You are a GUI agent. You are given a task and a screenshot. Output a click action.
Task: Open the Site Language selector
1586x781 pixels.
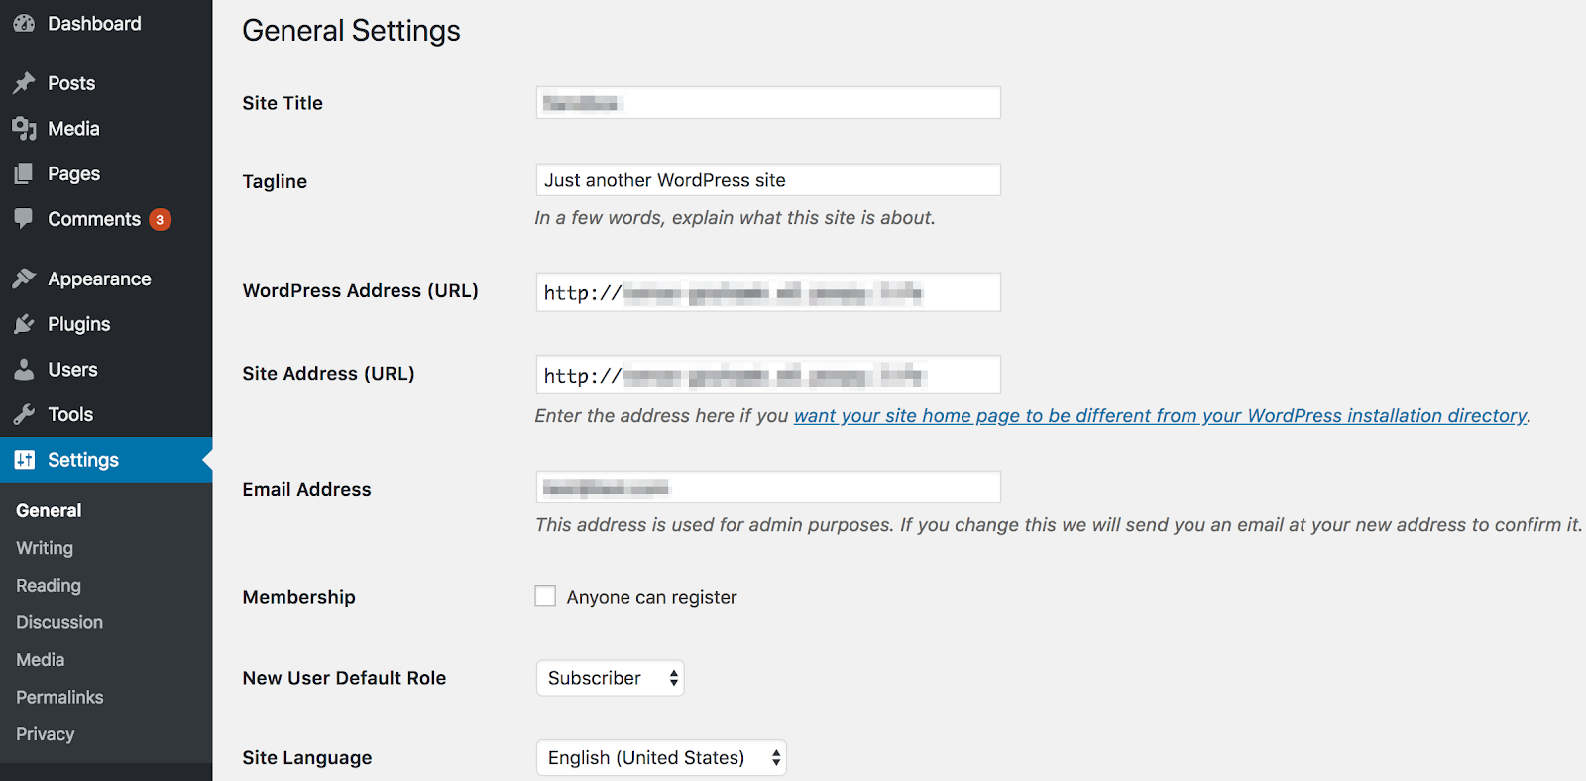click(660, 757)
